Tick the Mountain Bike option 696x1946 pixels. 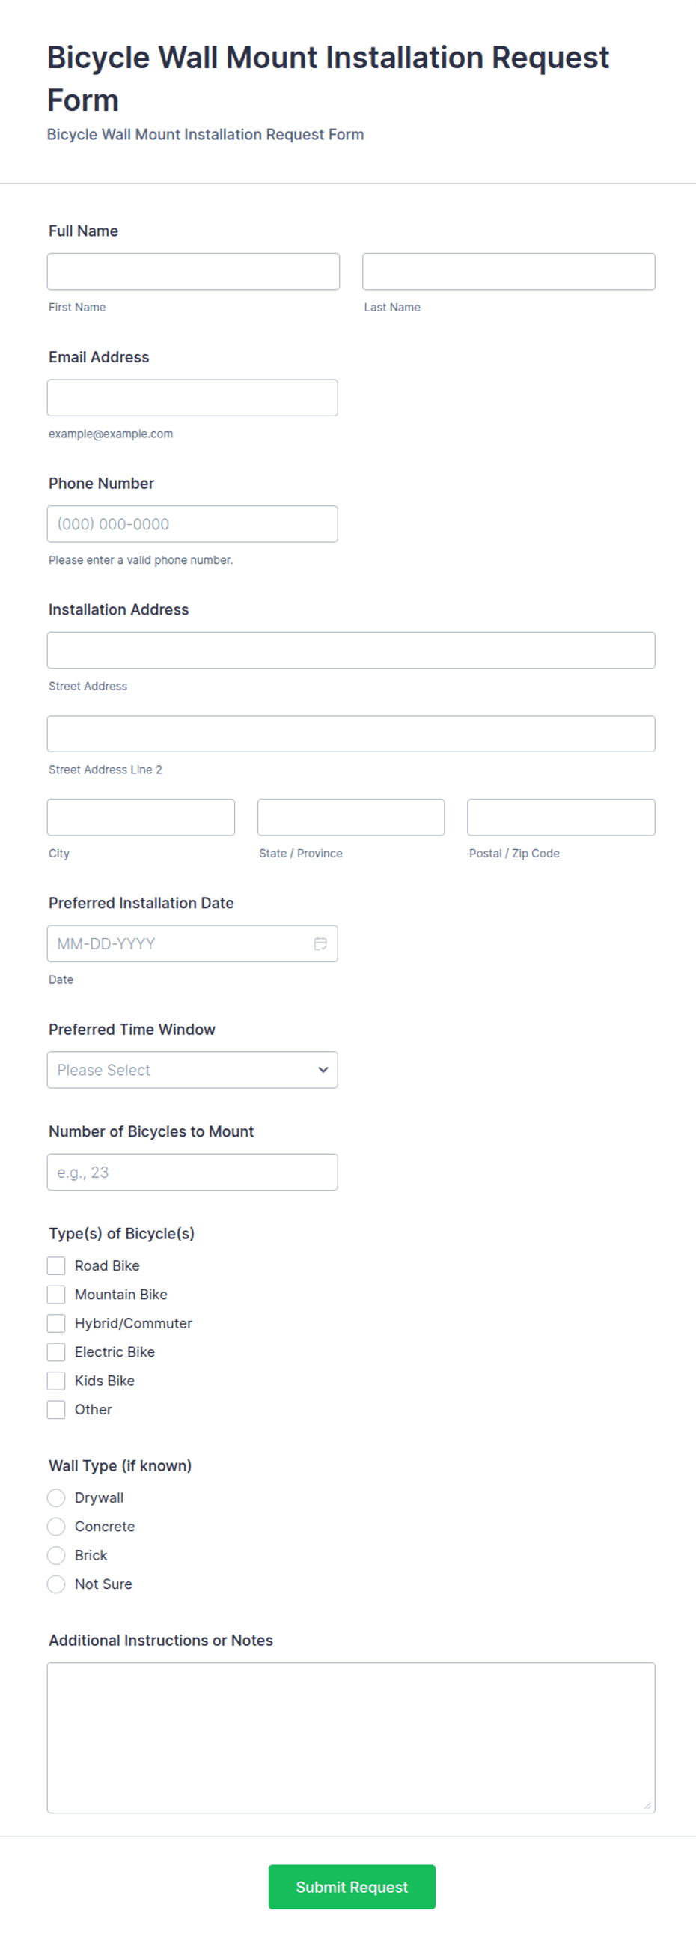pos(56,1294)
